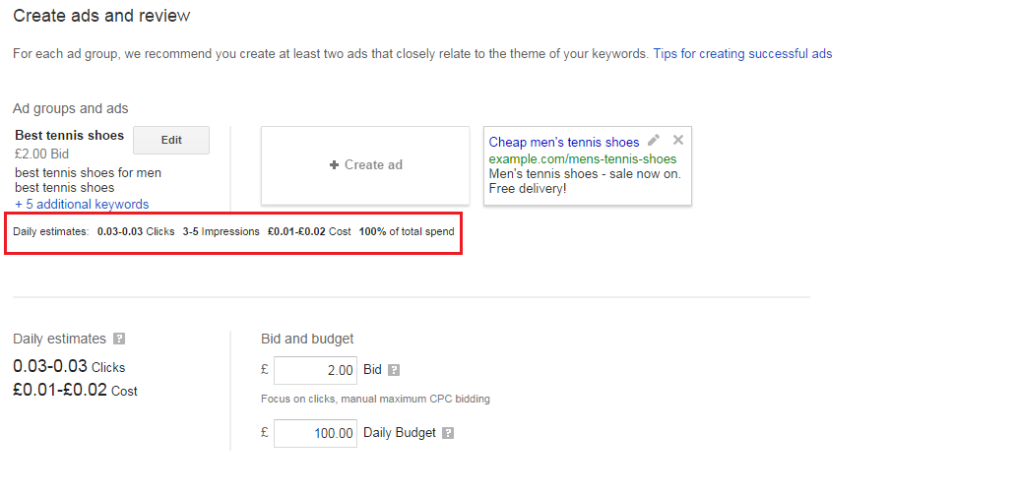Screen dimensions: 1016x496
Task: Click the help icon beside Daily Budget
Action: click(448, 433)
